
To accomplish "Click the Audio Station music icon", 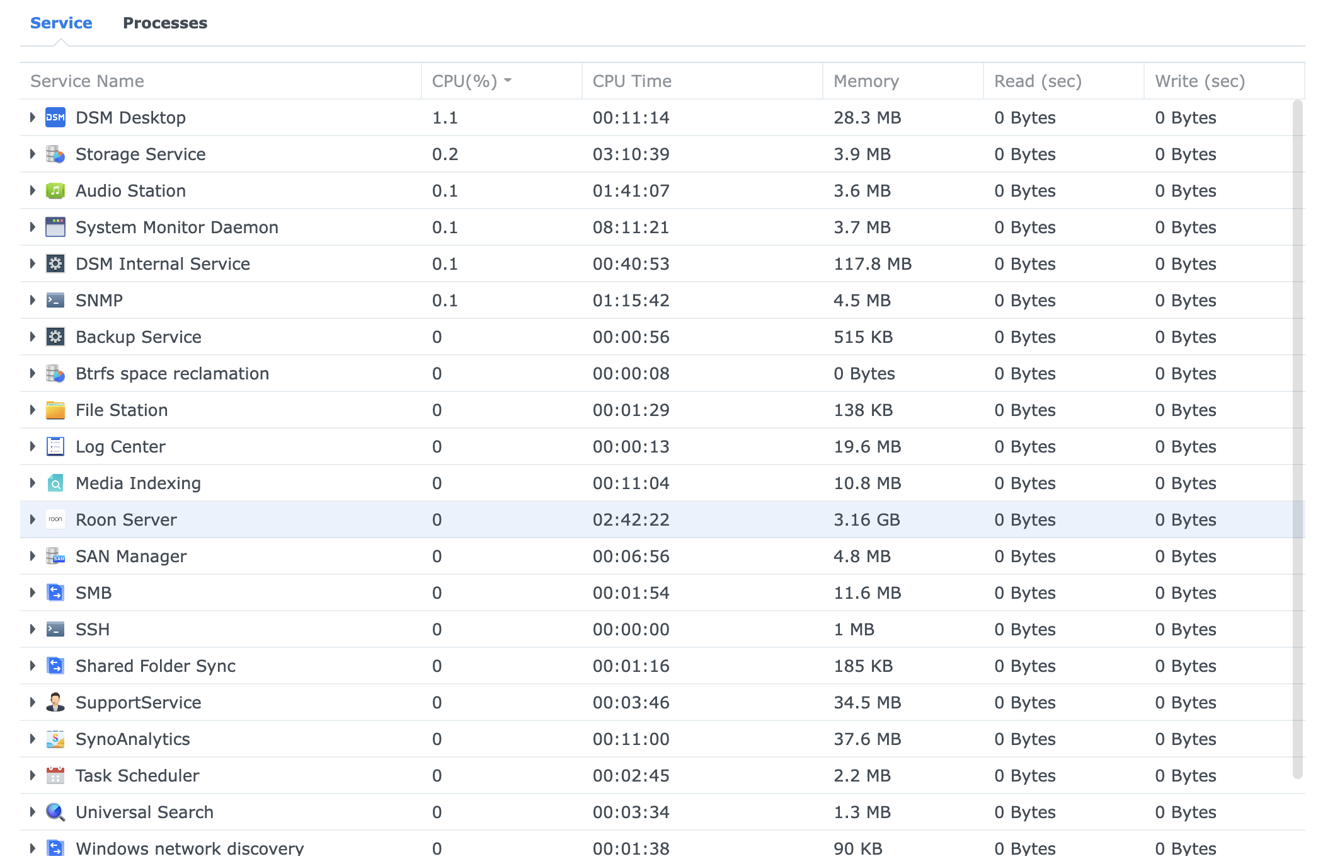I will click(x=55, y=190).
